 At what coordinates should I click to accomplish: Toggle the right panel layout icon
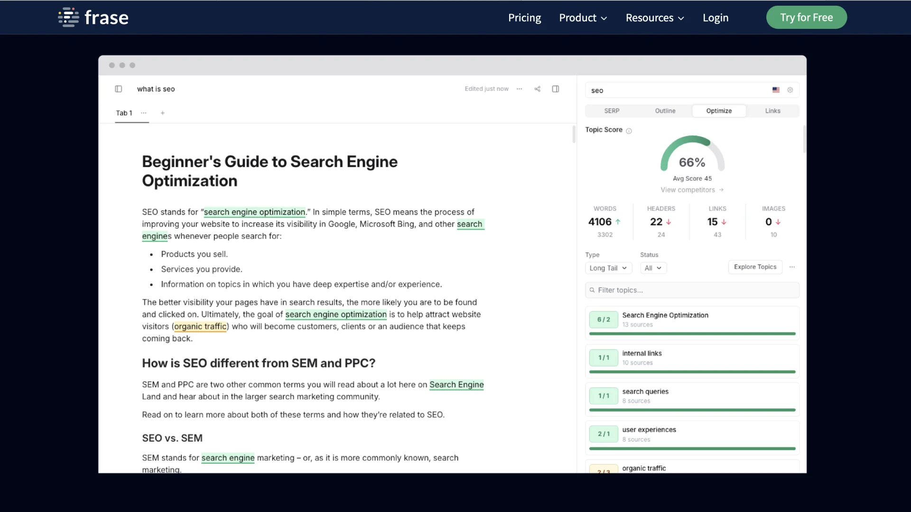pyautogui.click(x=556, y=89)
